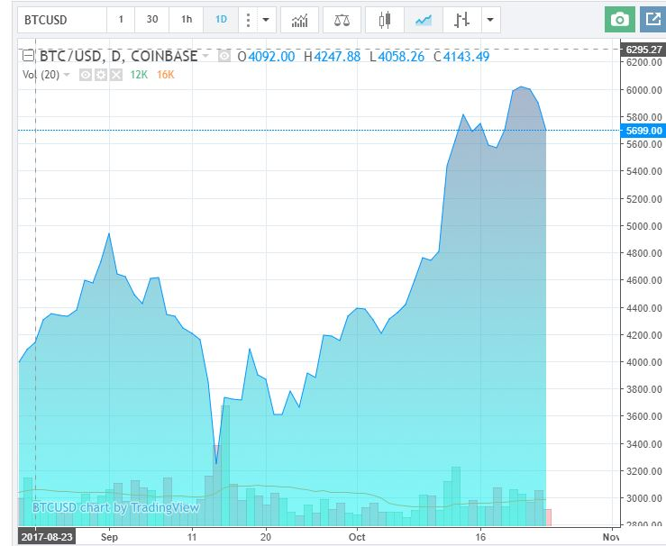Expand the time interval dropdown arrow
Image resolution: width=666 pixels, height=546 pixels.
click(266, 20)
